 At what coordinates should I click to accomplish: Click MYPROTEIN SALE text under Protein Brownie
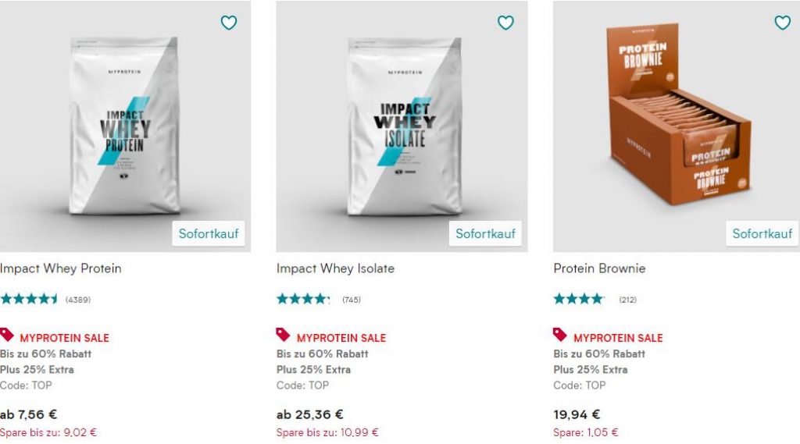(619, 338)
